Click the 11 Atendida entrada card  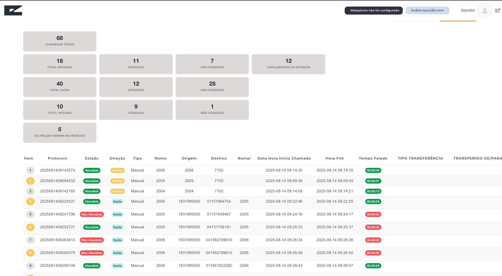point(136,64)
